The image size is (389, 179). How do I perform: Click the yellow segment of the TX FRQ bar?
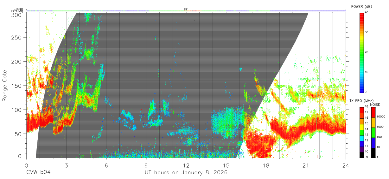pos(361,126)
